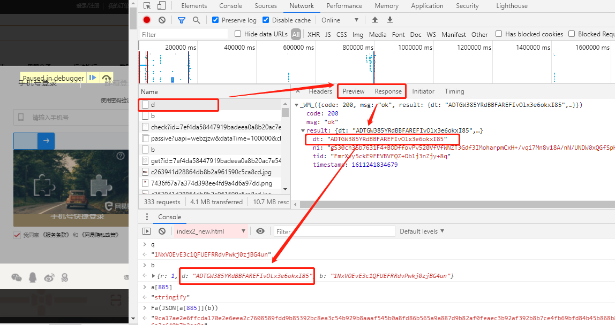Toggle the device toolbar icon
Screen dimensions: 615x325
click(x=161, y=6)
